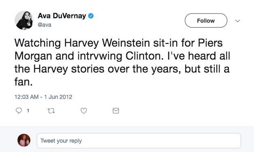This screenshot has height=152, width=254.
Task: Open the Ava DuVernay display name link
Action: (62, 16)
